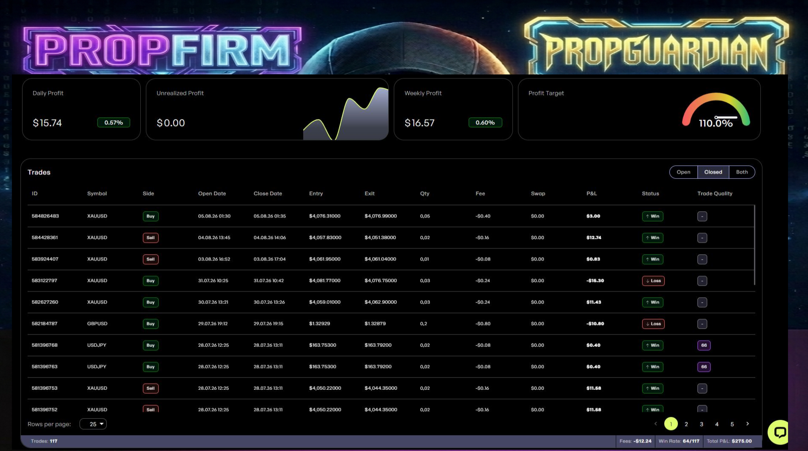This screenshot has height=451, width=808.
Task: Click the GBPUSD symbol cell
Action: point(97,324)
